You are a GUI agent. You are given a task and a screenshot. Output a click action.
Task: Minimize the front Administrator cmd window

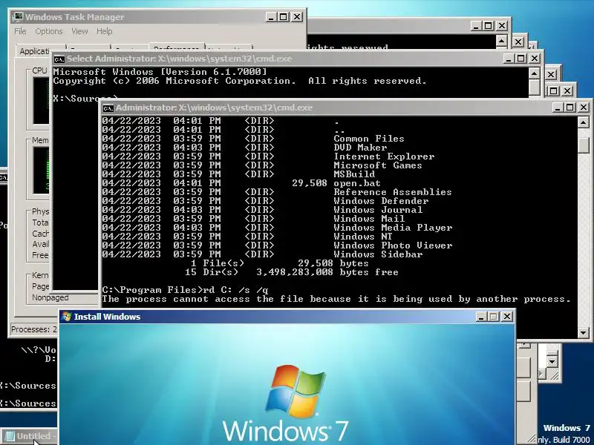(558, 108)
